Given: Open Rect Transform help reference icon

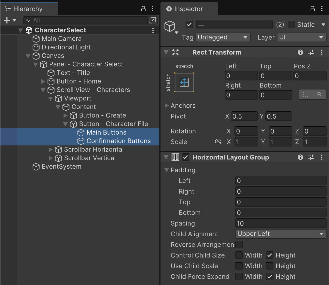Looking at the screenshot, I should 300,52.
